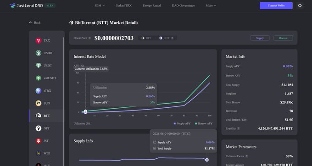Select the USDD token icon
Screen dimensions: 312x166
click(x=39, y=53)
